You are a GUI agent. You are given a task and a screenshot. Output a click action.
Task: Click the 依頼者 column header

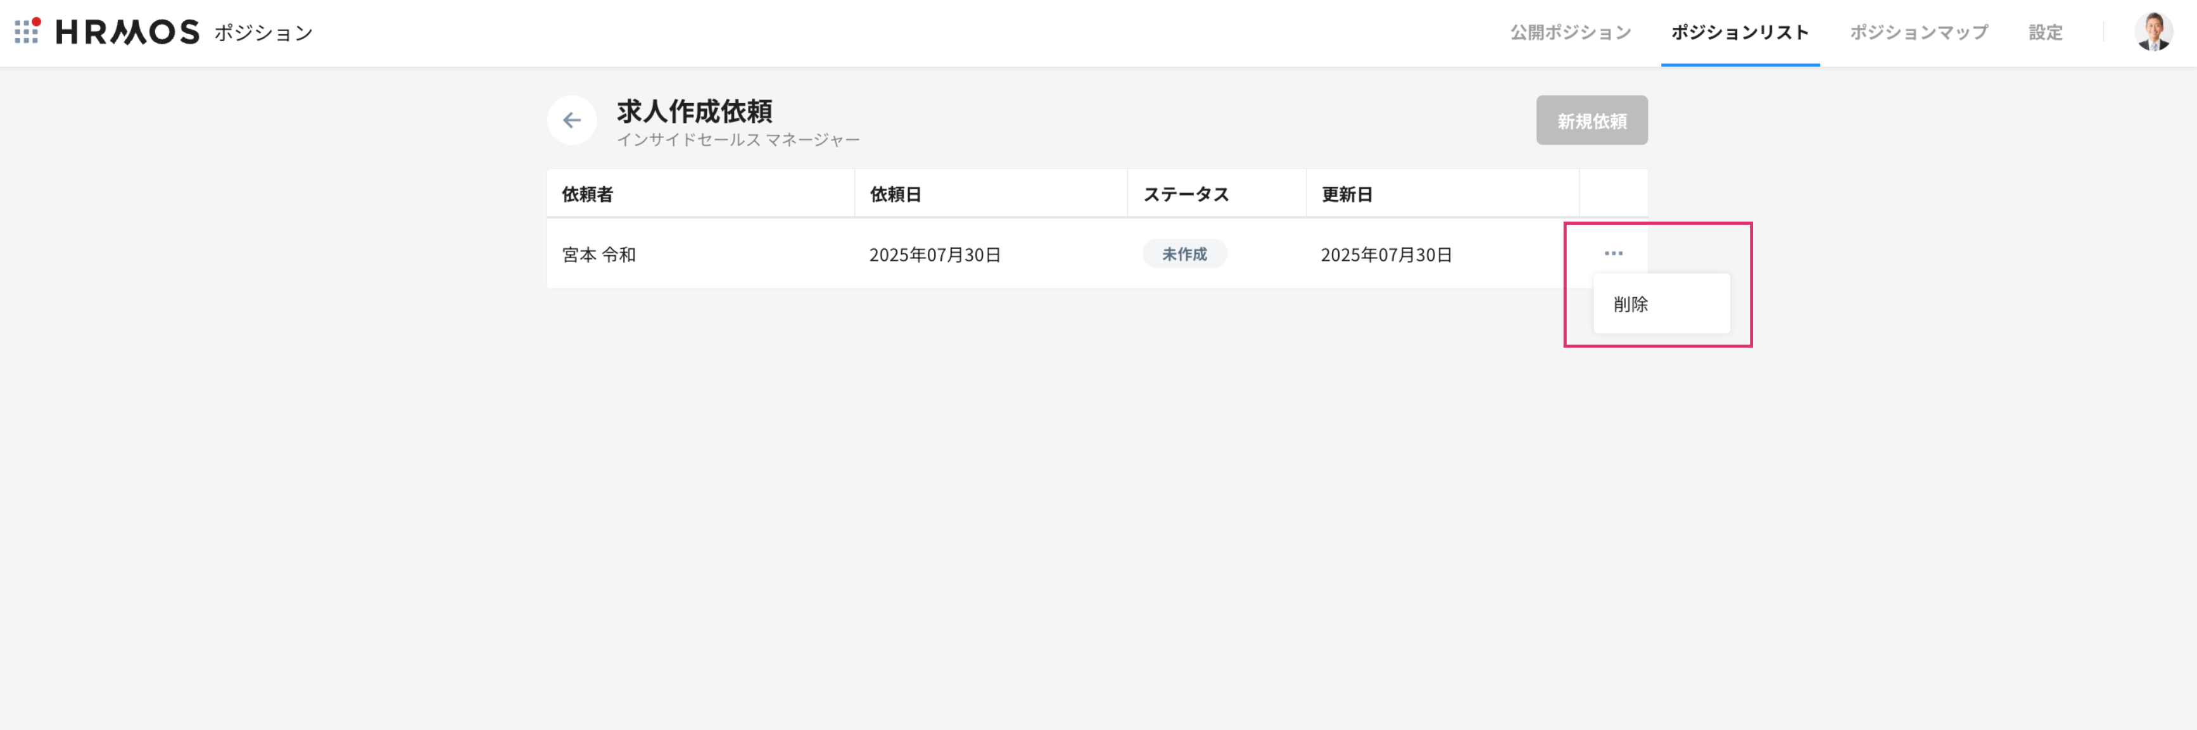pyautogui.click(x=587, y=194)
